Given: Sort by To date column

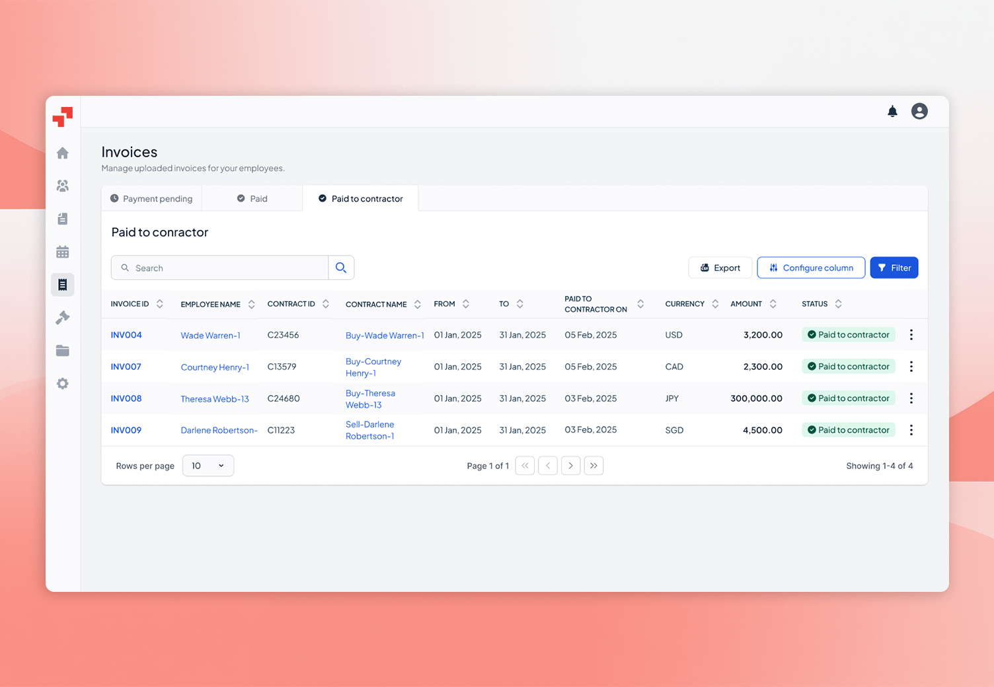Looking at the screenshot, I should coord(520,304).
